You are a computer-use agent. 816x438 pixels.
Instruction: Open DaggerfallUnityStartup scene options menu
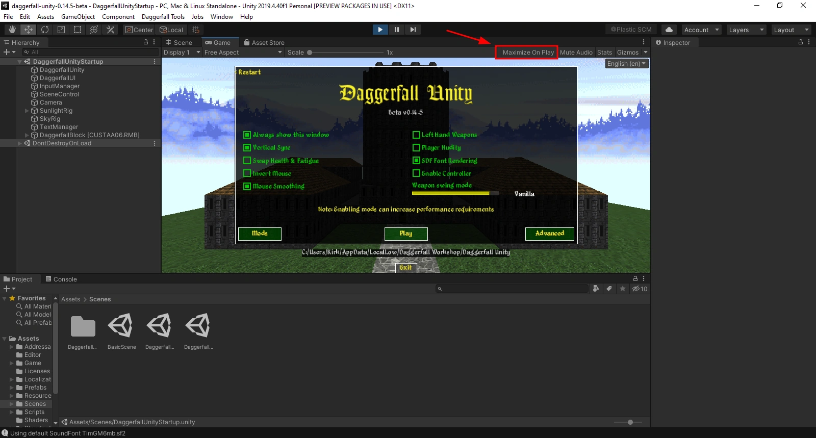point(155,62)
